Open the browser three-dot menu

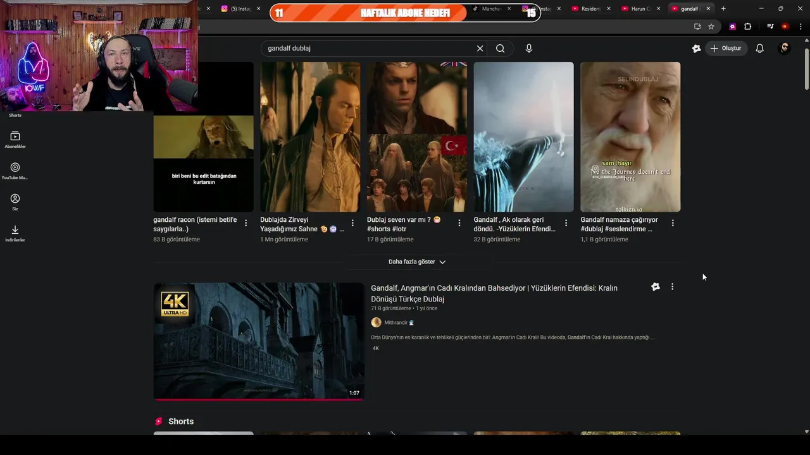[x=800, y=27]
